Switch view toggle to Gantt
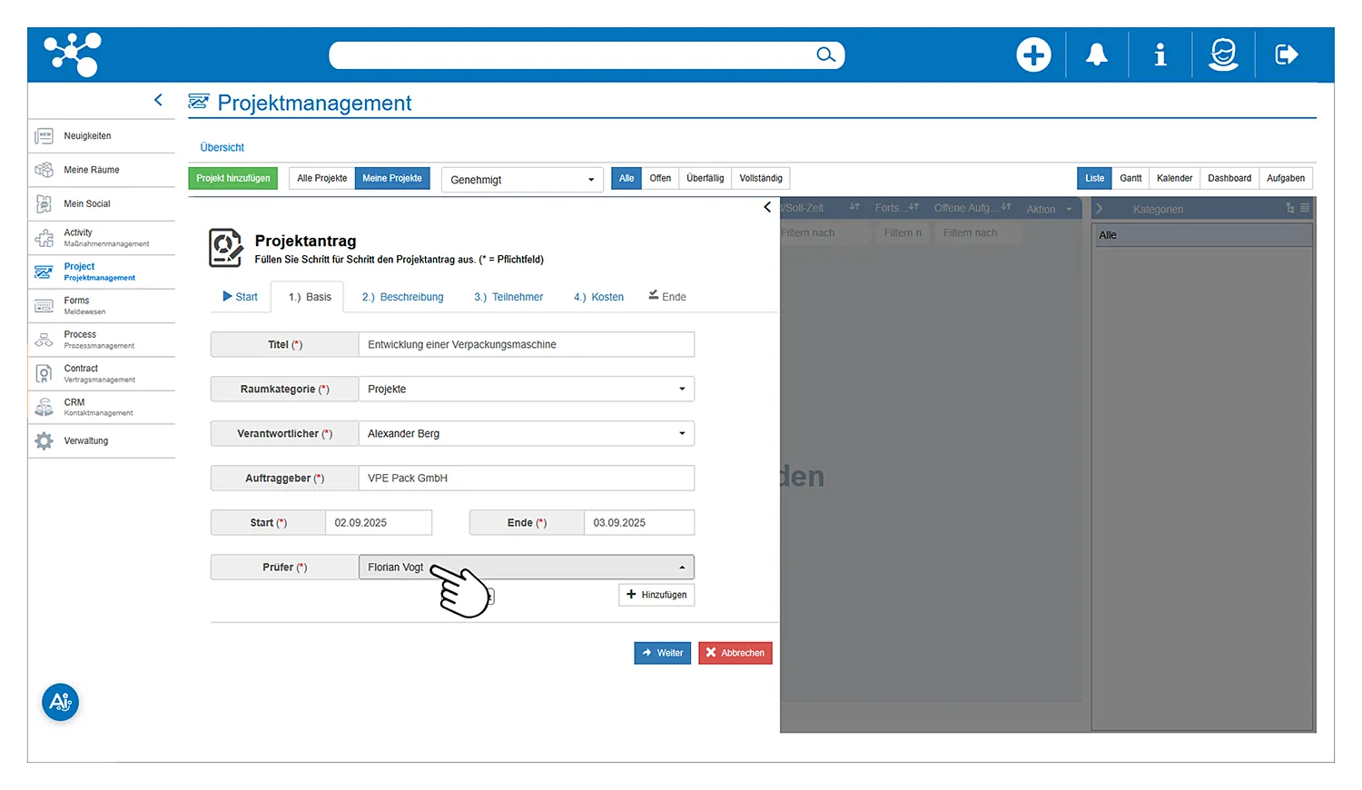Viewport: 1362px width, 790px height. click(1130, 179)
